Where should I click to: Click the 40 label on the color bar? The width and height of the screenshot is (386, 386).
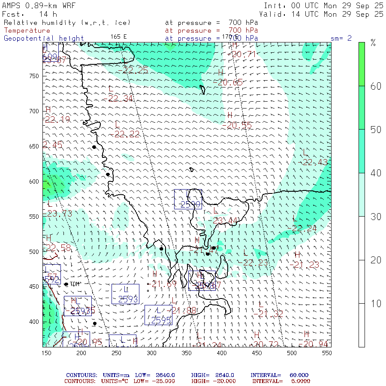click(376, 173)
